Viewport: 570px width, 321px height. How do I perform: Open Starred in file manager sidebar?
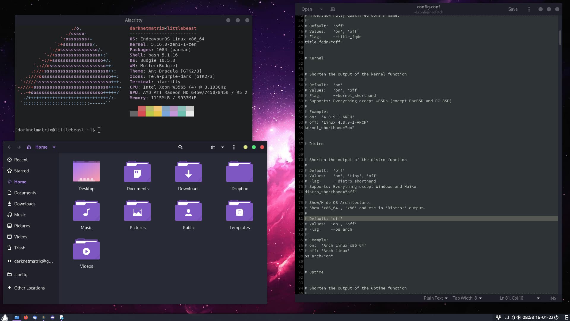tap(31, 171)
